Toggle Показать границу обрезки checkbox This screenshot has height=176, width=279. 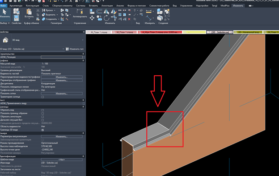tap(42, 114)
